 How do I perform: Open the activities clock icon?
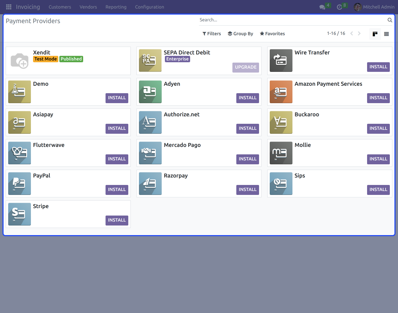click(339, 7)
